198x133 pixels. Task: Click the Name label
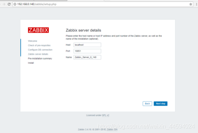click(x=69, y=57)
